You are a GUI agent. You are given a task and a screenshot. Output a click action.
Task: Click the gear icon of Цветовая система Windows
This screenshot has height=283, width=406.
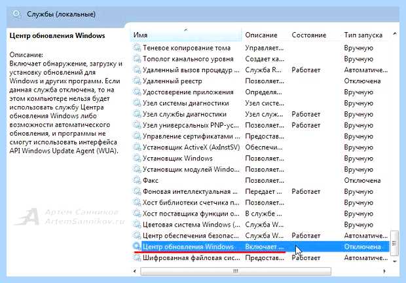tap(136, 225)
